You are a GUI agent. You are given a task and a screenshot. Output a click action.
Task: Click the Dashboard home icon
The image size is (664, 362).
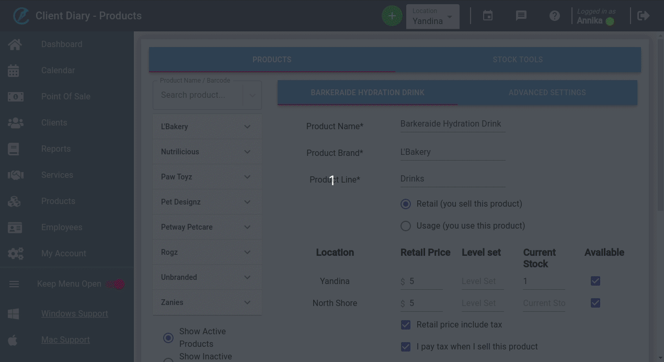pos(15,44)
